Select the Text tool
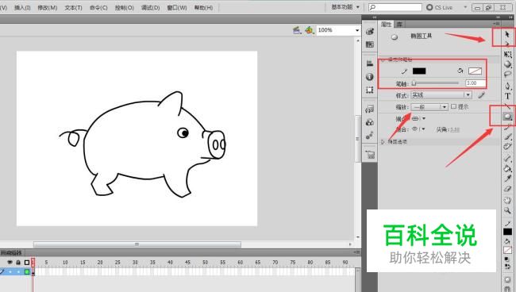Screen dimensions: 516x292 point(507,96)
